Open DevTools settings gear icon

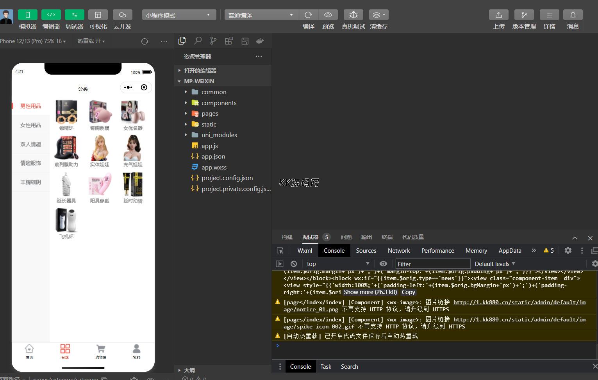click(x=568, y=250)
